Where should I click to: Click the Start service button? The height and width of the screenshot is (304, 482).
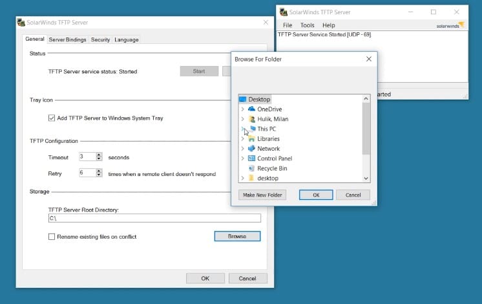[x=199, y=71]
